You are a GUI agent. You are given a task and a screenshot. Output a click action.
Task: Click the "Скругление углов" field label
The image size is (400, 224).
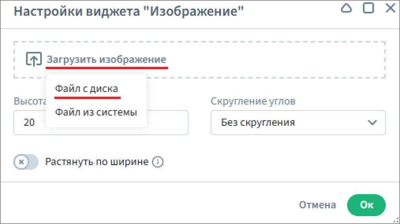point(253,101)
